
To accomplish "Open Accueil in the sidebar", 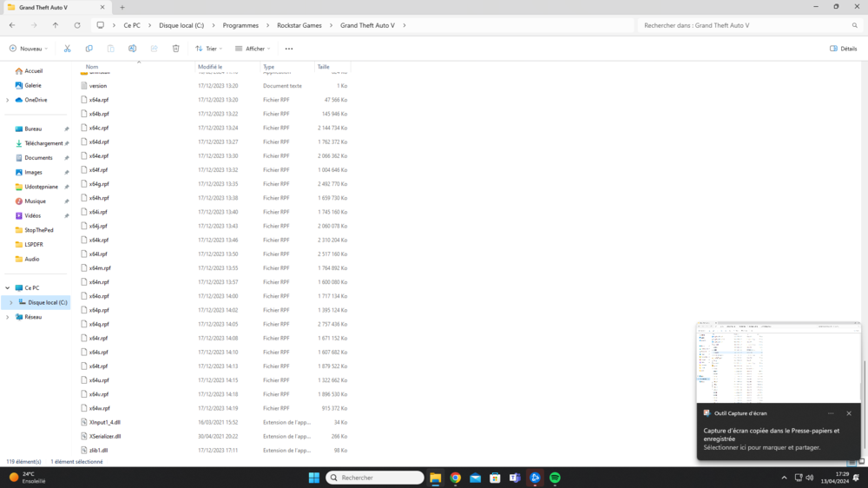I will [x=33, y=71].
